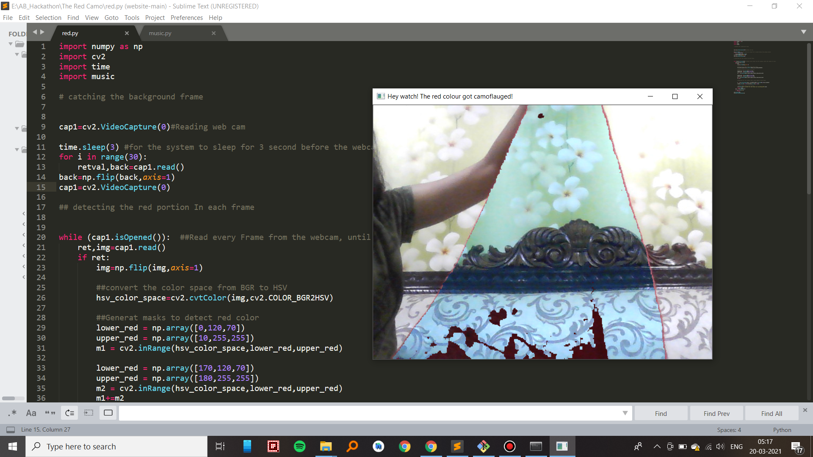Toggle case sensitive search option
Image resolution: width=813 pixels, height=457 pixels.
coord(31,413)
